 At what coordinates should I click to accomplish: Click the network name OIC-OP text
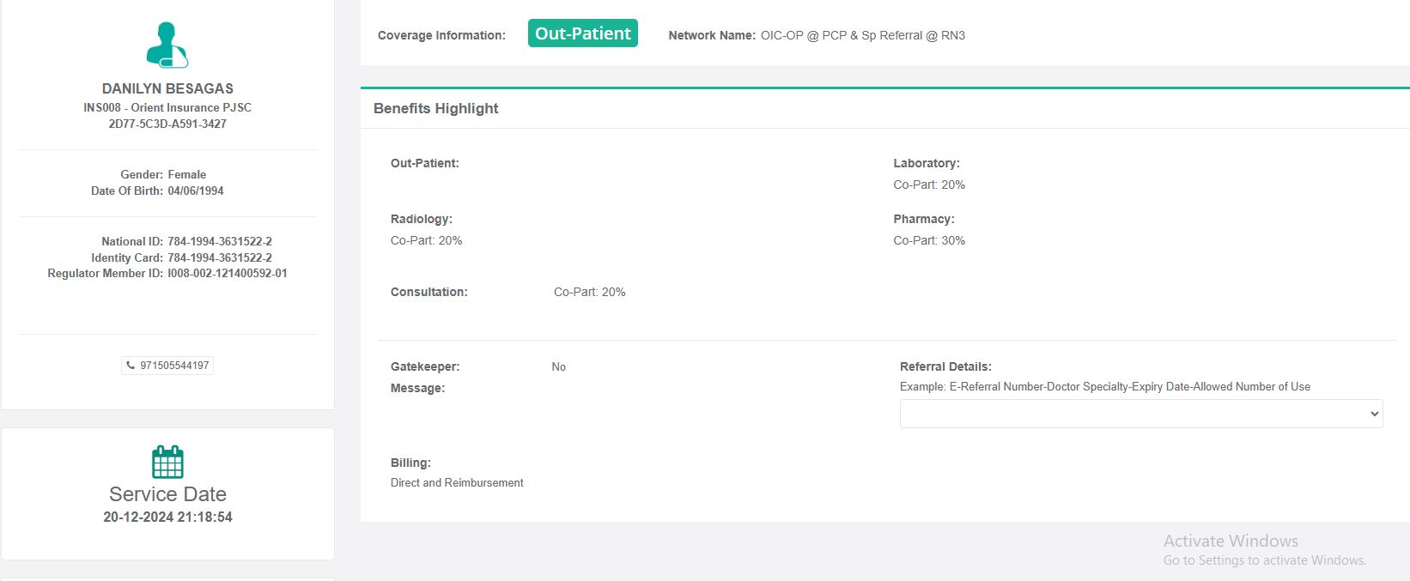tap(862, 35)
